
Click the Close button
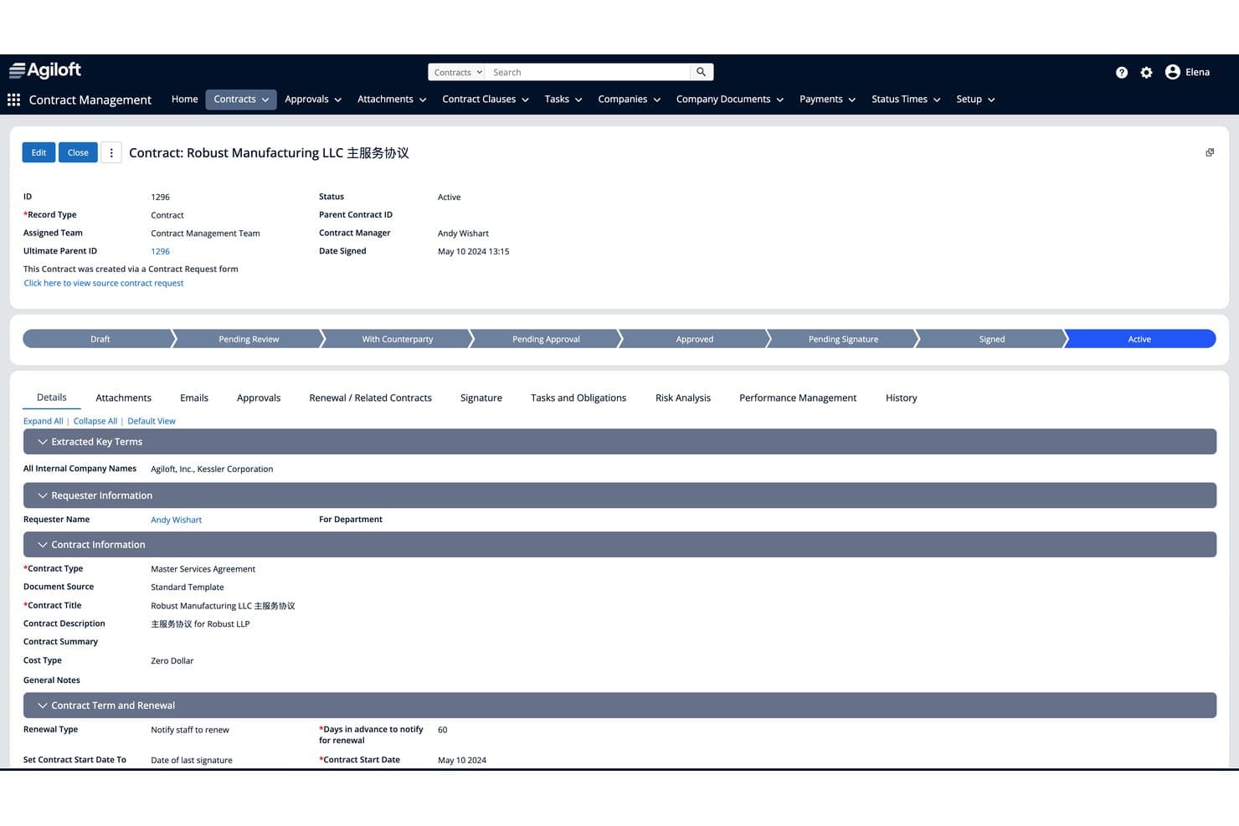[78, 153]
